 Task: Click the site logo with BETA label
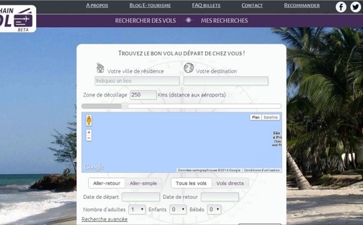(18, 19)
